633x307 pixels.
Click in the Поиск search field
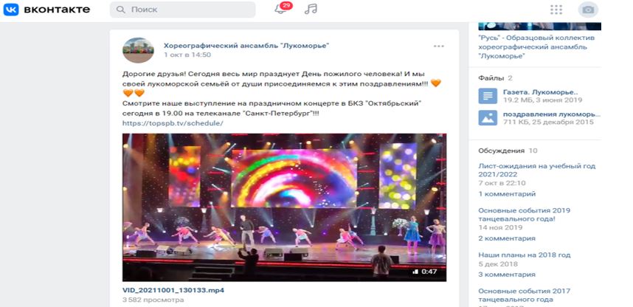[182, 10]
